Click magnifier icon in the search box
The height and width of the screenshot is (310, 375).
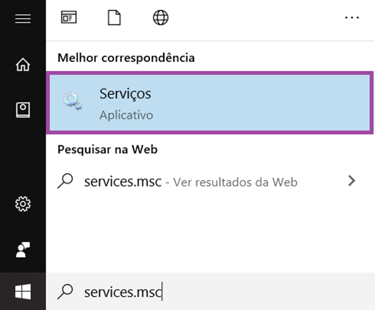click(x=65, y=291)
